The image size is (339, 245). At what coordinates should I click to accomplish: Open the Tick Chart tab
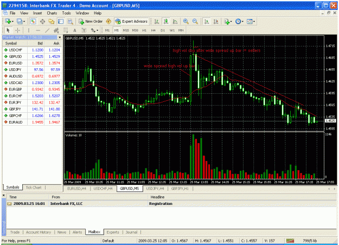pos(34,188)
